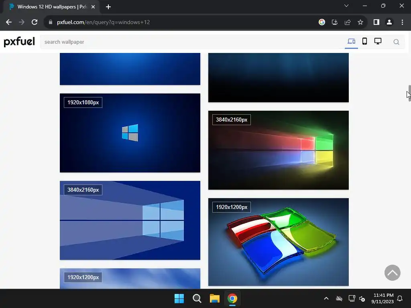Click the page vertical scrollbar thumb
Viewport: 411px width, 308px height.
coord(409,93)
